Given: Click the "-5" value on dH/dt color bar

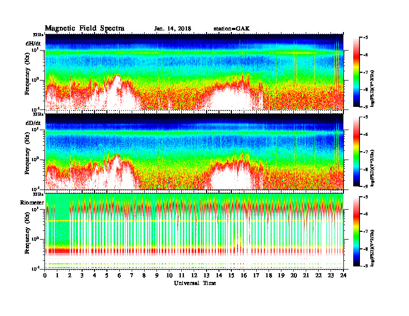Looking at the screenshot, I should pos(366,38).
